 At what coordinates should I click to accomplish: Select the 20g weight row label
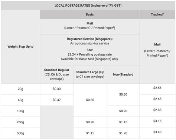[x=20, y=89]
